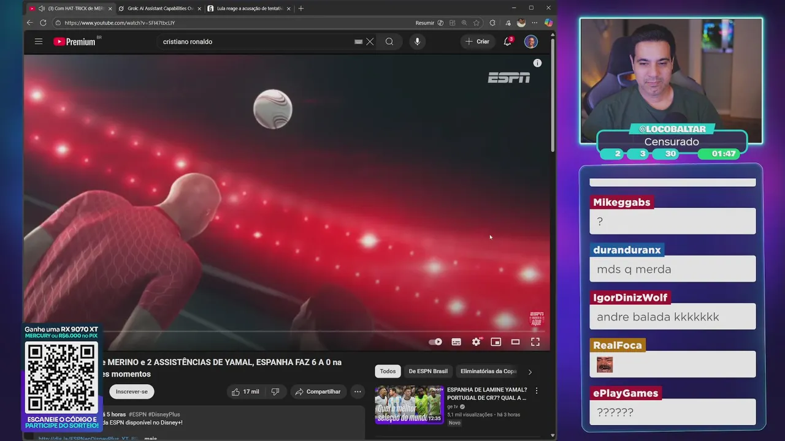Click the IgorDinizWolf chat username
Image resolution: width=785 pixels, height=441 pixels.
(630, 298)
